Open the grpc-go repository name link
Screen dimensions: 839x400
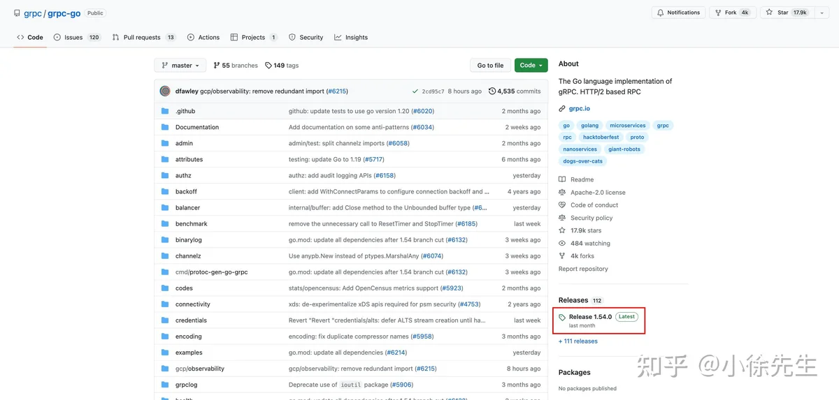click(64, 13)
